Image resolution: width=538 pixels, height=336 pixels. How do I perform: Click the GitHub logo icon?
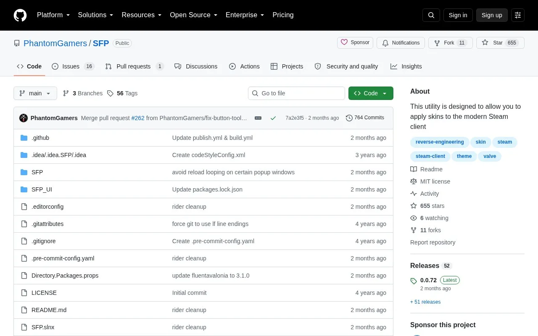(x=20, y=15)
